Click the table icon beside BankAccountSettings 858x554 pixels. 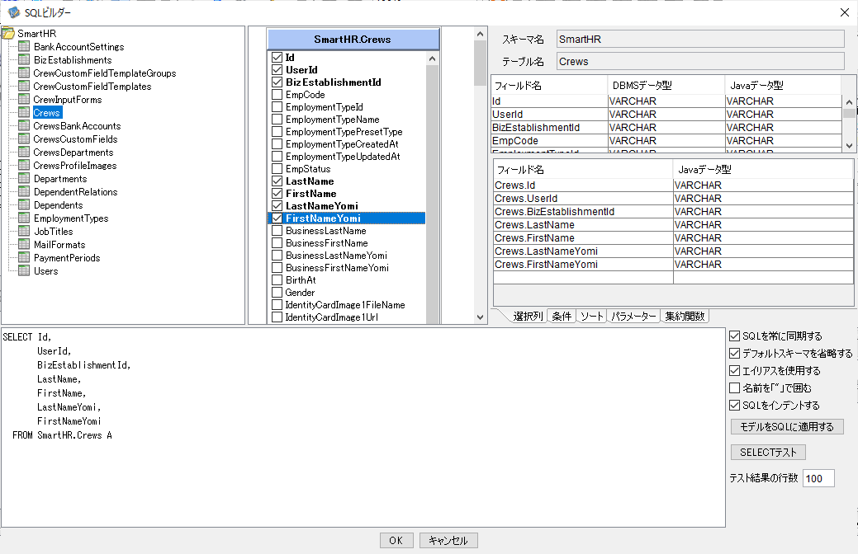click(x=24, y=46)
